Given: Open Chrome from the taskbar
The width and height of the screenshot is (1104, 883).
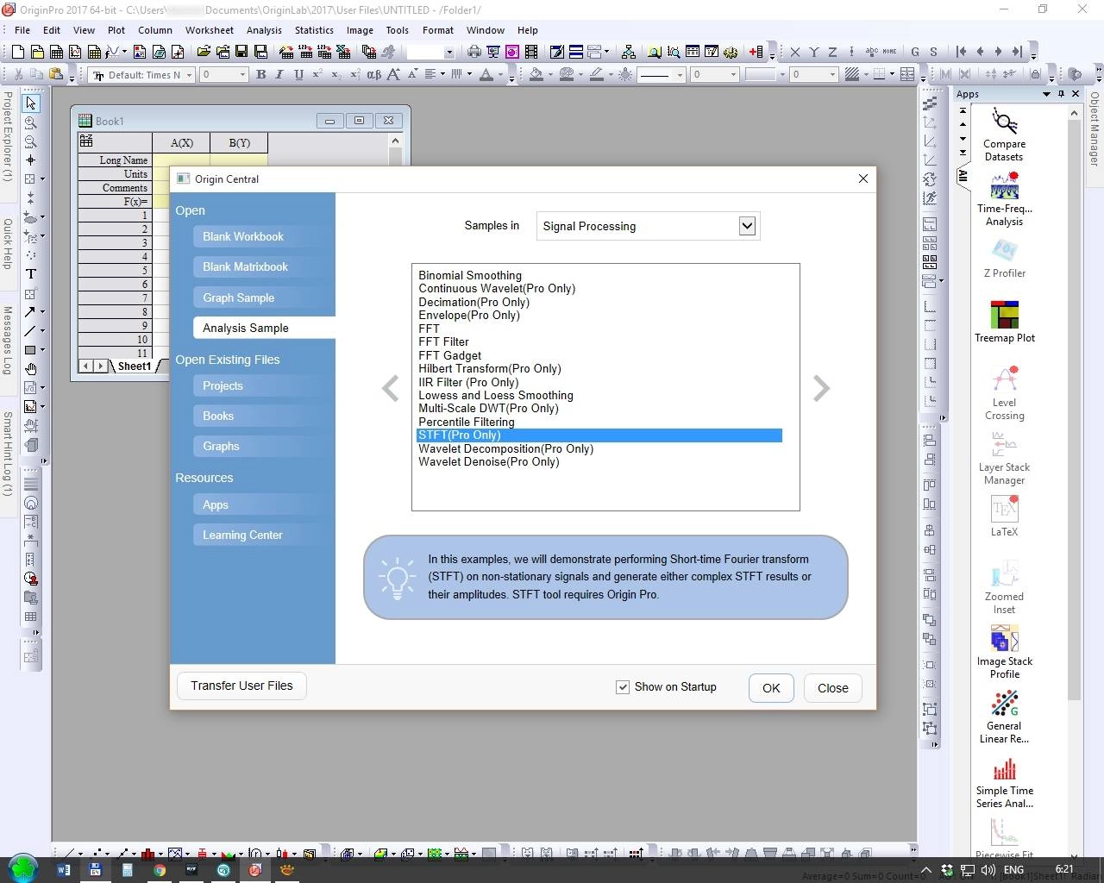Looking at the screenshot, I should coord(160,870).
